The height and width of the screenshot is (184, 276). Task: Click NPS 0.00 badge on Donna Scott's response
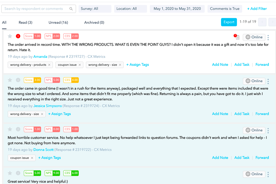(x=52, y=129)
